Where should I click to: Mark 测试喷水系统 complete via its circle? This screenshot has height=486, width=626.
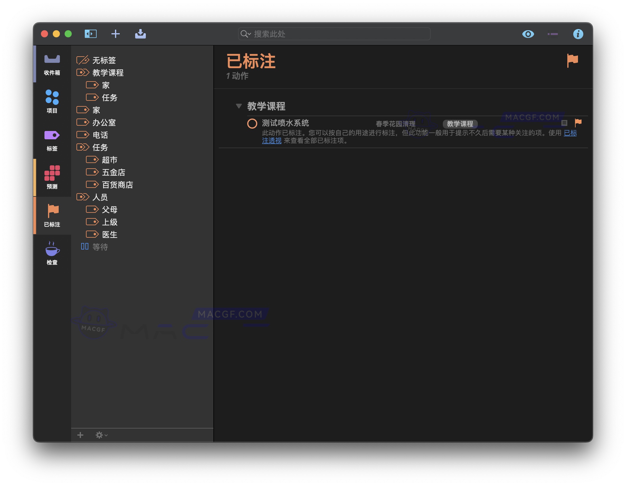coord(253,124)
